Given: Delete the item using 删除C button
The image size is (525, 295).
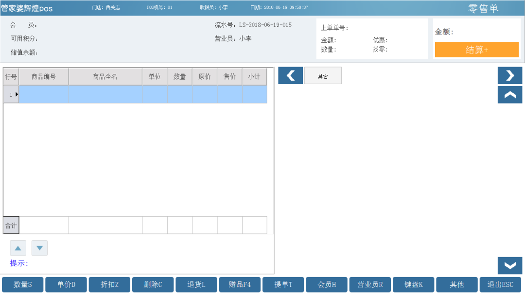Looking at the screenshot, I should 153,285.
